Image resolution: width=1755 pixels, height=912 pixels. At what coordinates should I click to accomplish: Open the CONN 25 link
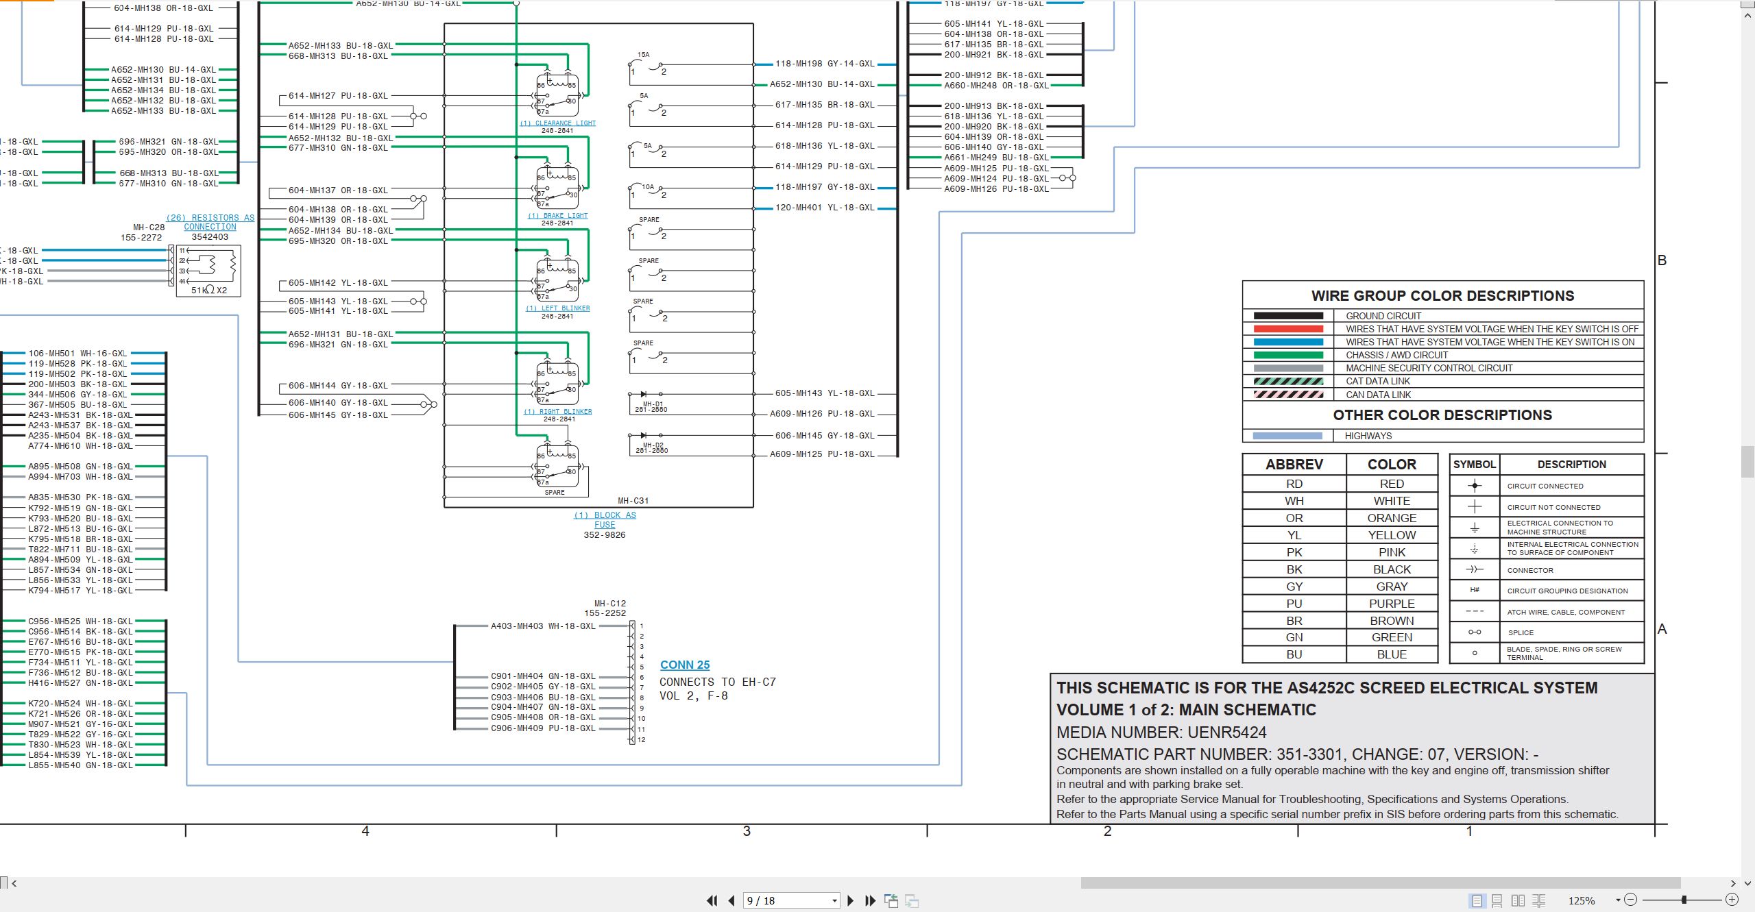(684, 665)
